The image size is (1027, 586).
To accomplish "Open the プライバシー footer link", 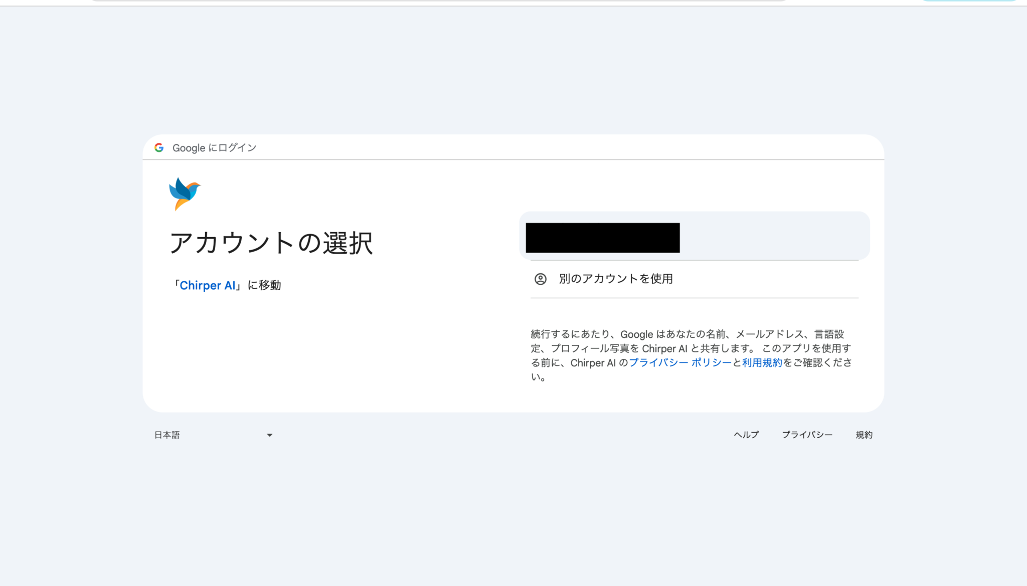I will (x=807, y=435).
